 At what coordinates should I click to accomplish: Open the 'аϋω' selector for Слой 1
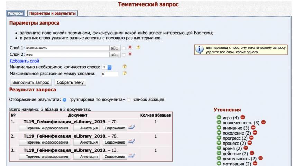click(x=114, y=48)
